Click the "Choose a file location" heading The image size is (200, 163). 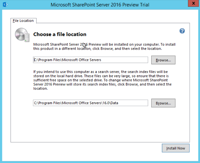point(60,34)
